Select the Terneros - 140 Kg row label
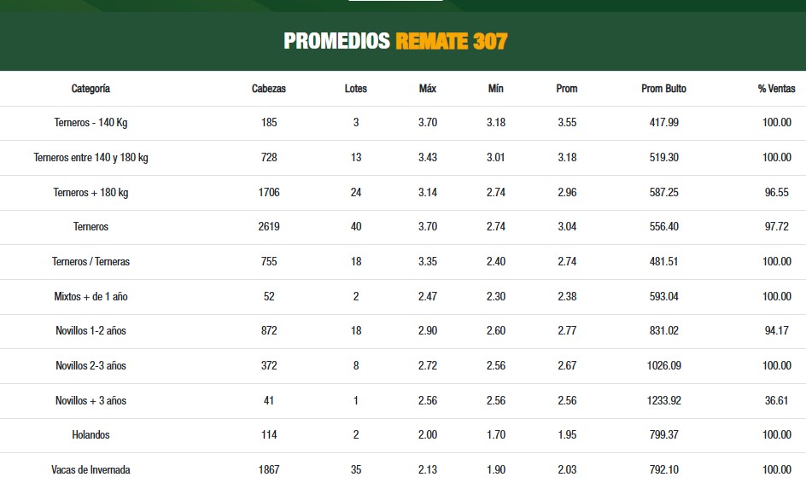The image size is (806, 483). [x=91, y=123]
